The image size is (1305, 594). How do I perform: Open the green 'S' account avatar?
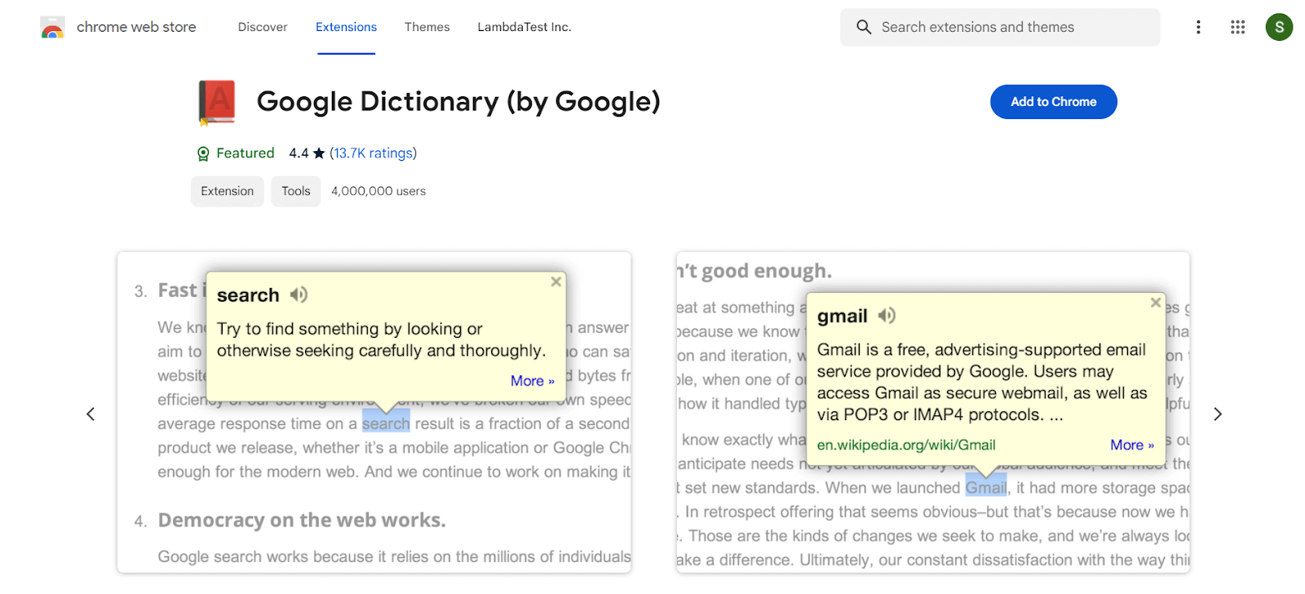point(1279,27)
